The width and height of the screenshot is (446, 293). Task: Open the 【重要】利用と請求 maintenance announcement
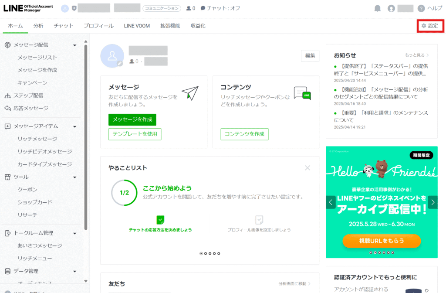381,116
